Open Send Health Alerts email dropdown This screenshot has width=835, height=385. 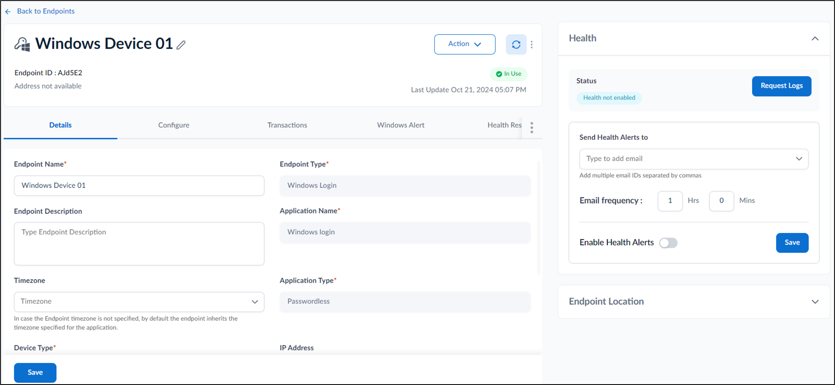coord(694,159)
